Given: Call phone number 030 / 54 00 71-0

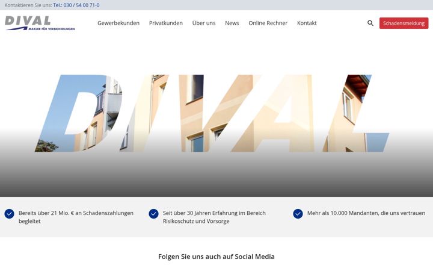Looking at the screenshot, I should (76, 5).
